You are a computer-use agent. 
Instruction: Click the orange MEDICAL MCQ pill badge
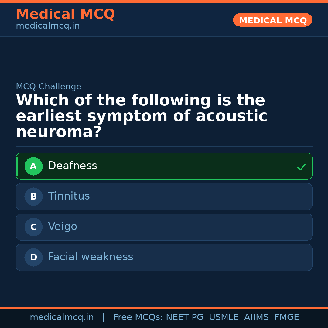272,20
